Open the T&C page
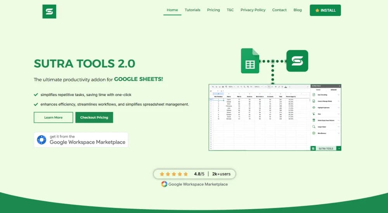 coord(230,10)
